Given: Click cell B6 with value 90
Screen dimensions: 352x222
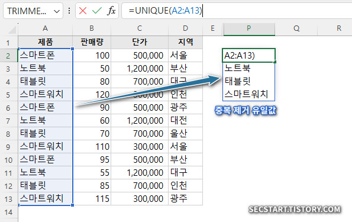Looking at the screenshot, I should (x=92, y=107).
